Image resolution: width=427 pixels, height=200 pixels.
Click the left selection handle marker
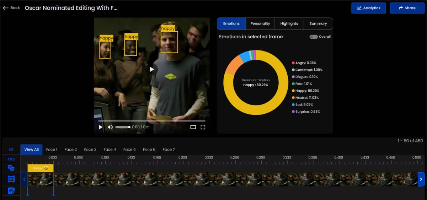27,194
